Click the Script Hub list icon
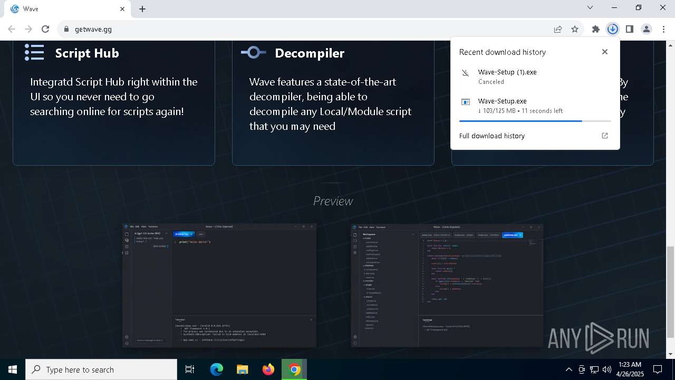Viewport: 675px width, 380px height. point(34,52)
